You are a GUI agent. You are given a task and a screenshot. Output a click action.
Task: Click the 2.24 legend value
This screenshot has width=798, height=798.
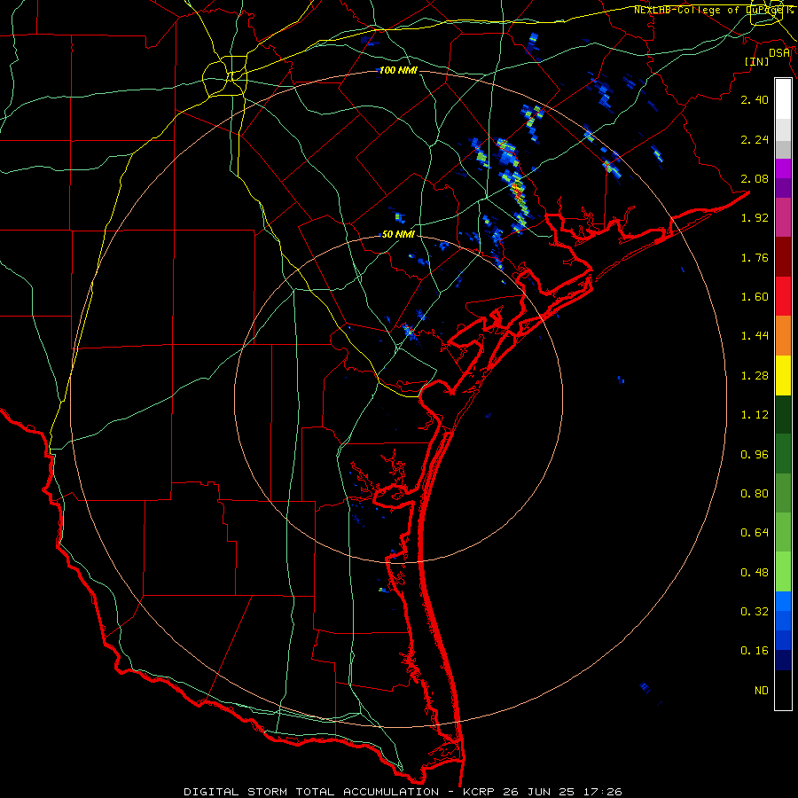[x=755, y=139]
